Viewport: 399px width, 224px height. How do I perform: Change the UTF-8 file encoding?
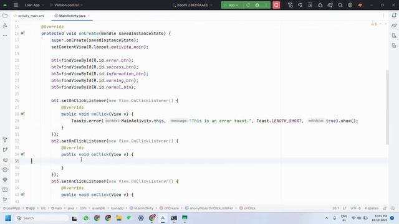[355, 208]
